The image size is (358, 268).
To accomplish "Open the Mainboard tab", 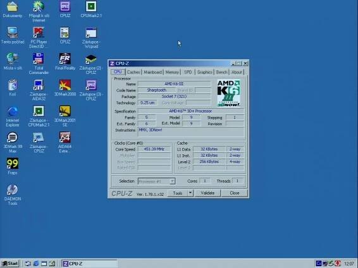I will [152, 72].
